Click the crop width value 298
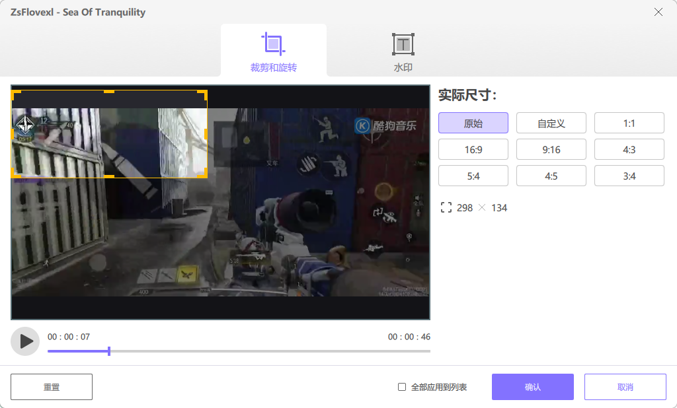Viewport: 677px width, 408px height. tap(465, 208)
